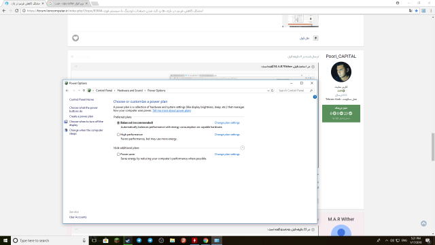Bookmark this page with the star icon
The height and width of the screenshot is (245, 435).
click(417, 11)
